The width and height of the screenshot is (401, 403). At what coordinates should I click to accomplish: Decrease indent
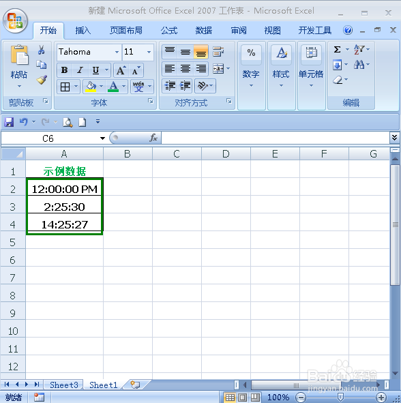[x=170, y=86]
